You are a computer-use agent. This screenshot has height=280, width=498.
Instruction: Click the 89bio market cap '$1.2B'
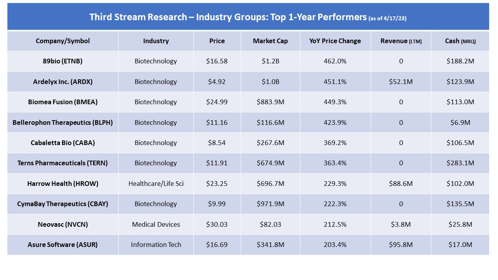tap(270, 61)
